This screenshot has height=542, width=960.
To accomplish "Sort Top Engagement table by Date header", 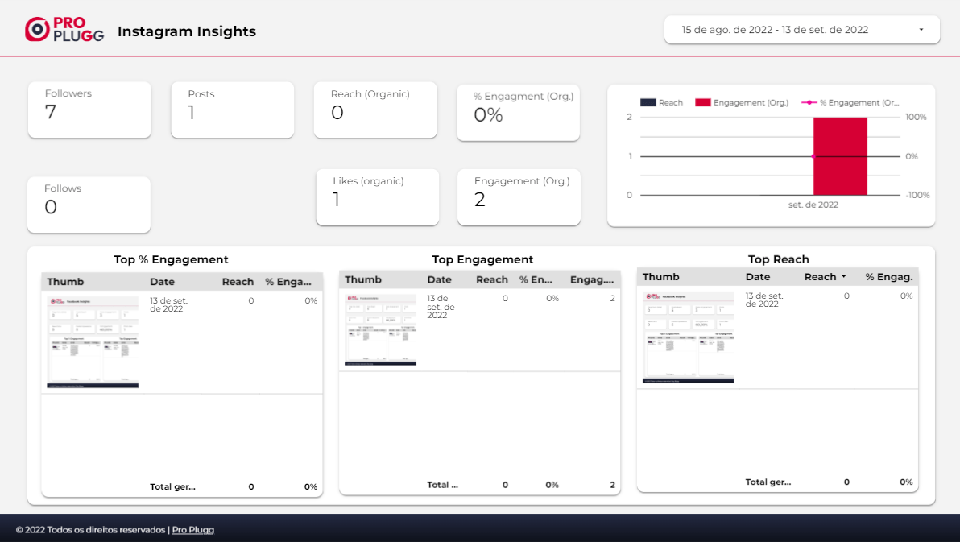I will pos(440,279).
